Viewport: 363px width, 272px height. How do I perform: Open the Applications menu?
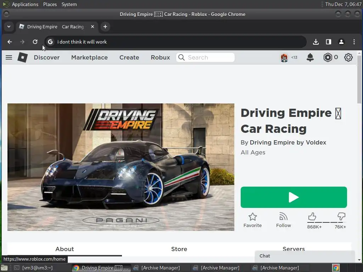pos(25,4)
